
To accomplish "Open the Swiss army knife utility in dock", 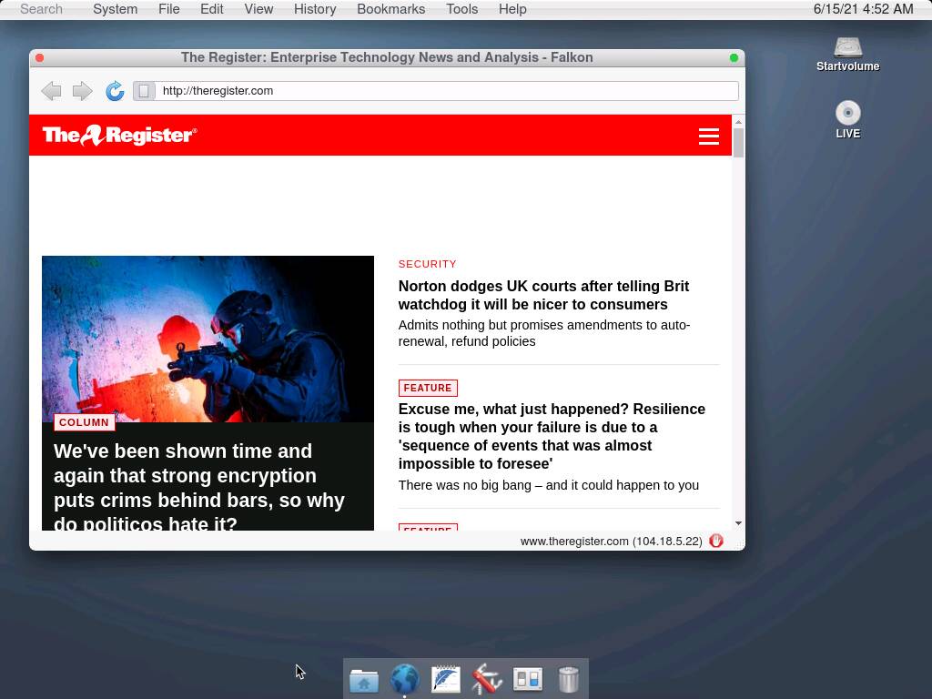I will [487, 679].
